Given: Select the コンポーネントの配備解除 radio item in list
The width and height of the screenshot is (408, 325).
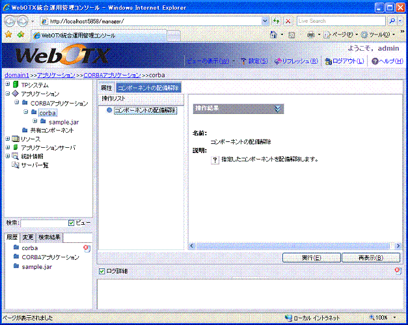Looking at the screenshot, I should point(109,111).
